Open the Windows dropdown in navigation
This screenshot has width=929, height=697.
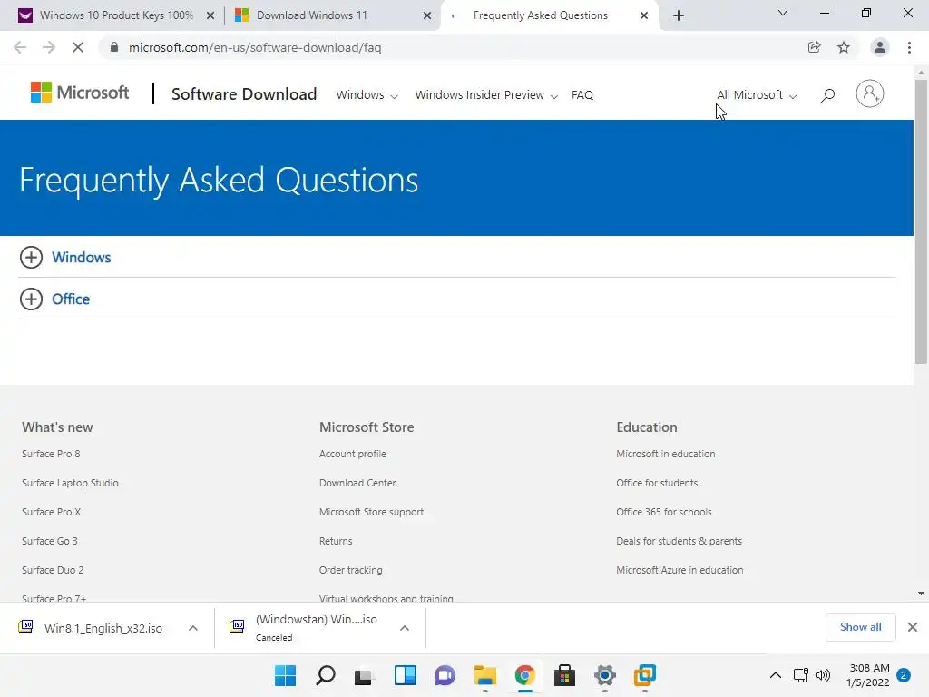[367, 94]
